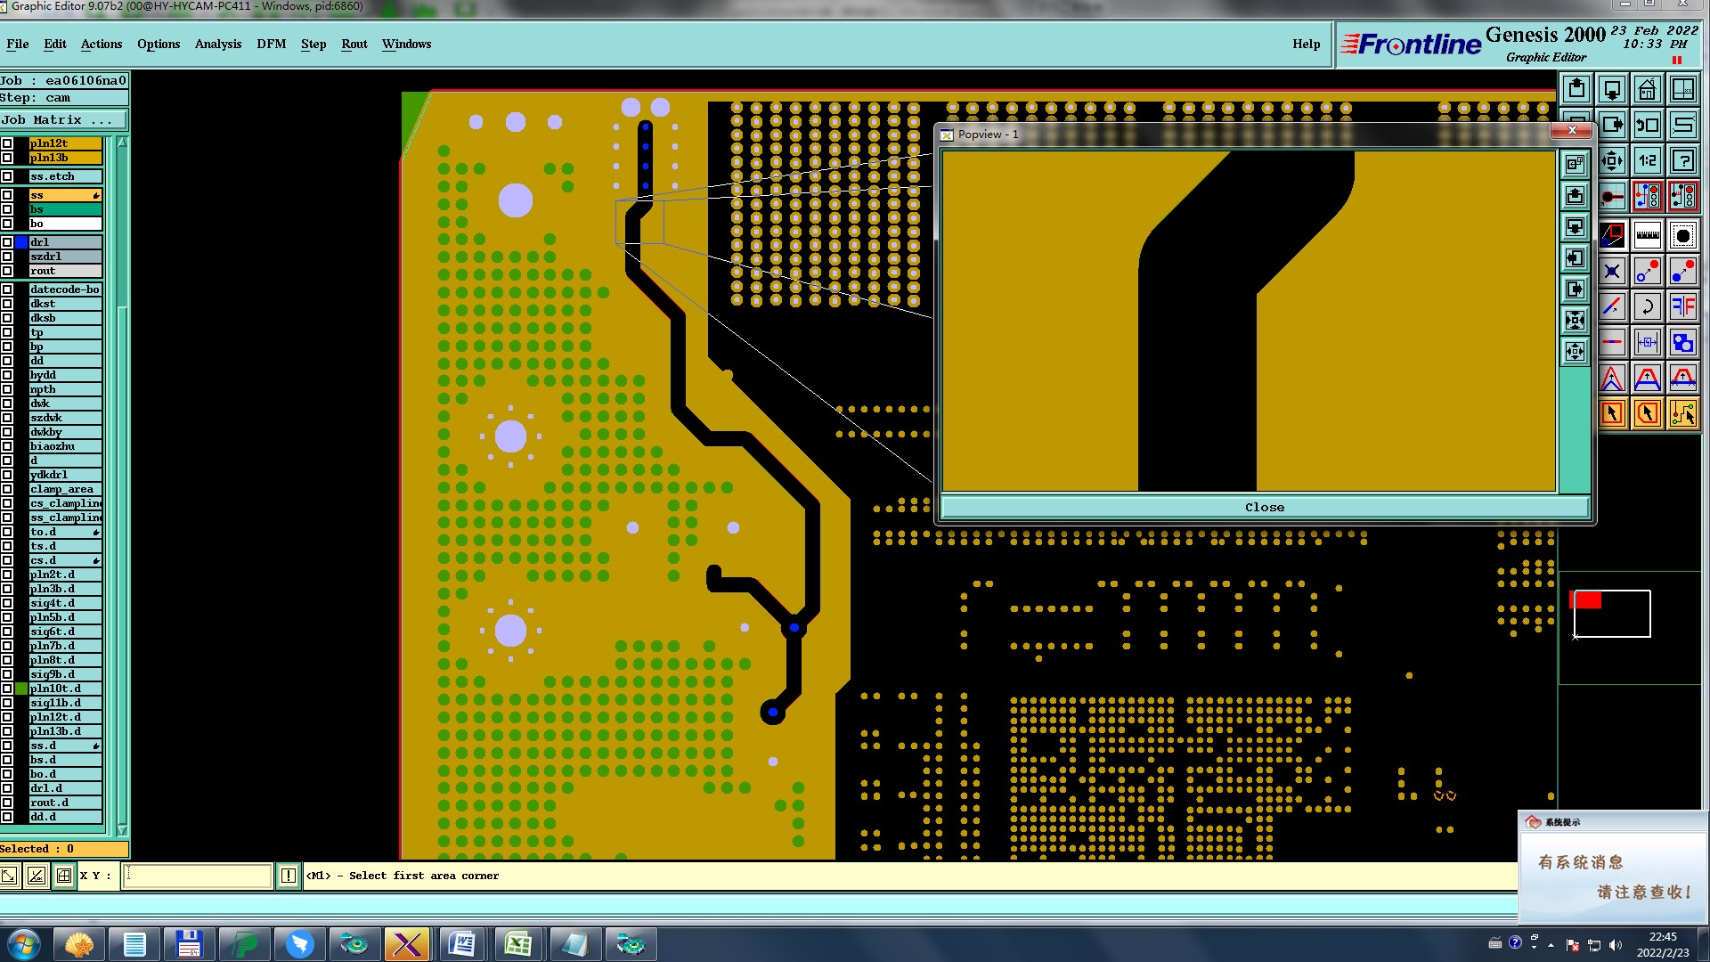Image resolution: width=1710 pixels, height=962 pixels.
Task: Select the 1:2 zoom icon
Action: pos(1647,161)
